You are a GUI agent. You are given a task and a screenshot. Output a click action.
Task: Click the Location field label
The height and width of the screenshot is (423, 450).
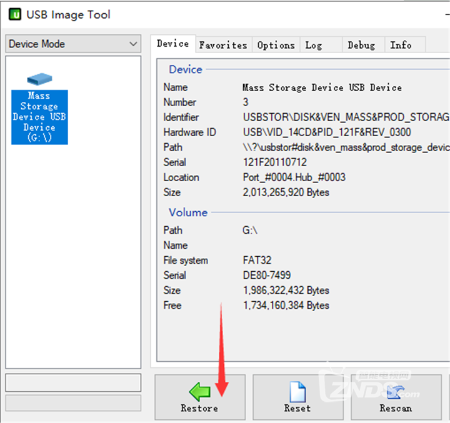pos(181,177)
